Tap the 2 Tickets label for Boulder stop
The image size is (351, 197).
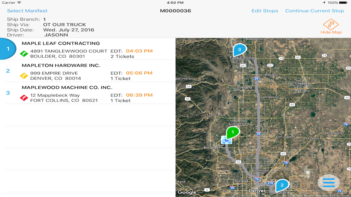coord(122,56)
